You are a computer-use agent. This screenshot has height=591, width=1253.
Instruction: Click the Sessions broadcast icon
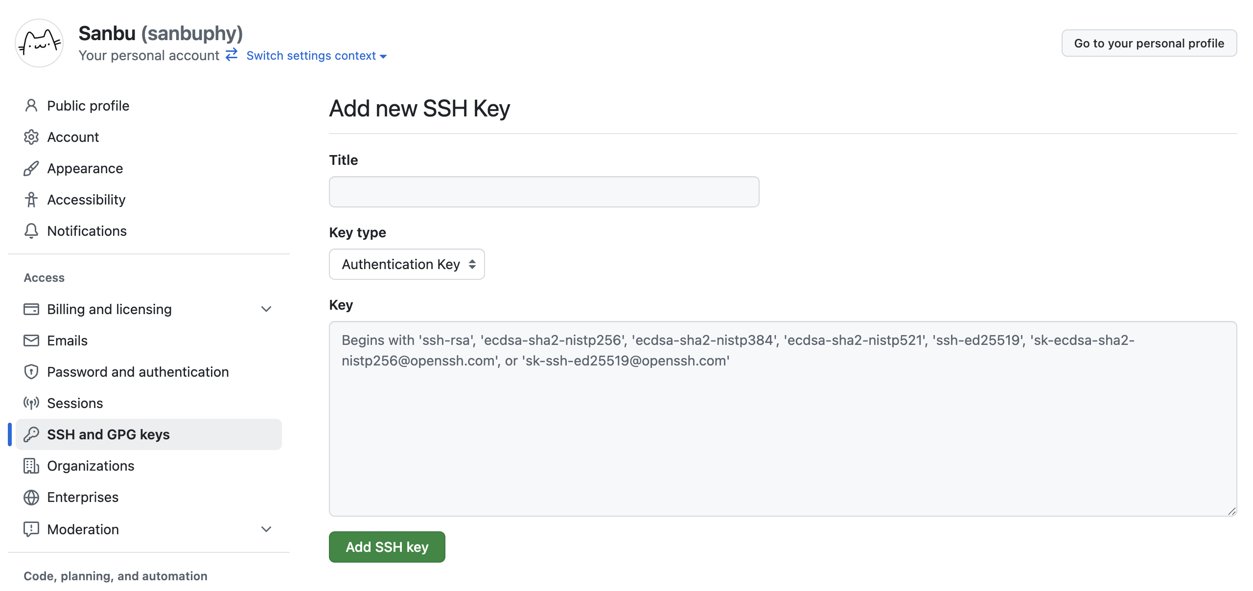pyautogui.click(x=31, y=403)
